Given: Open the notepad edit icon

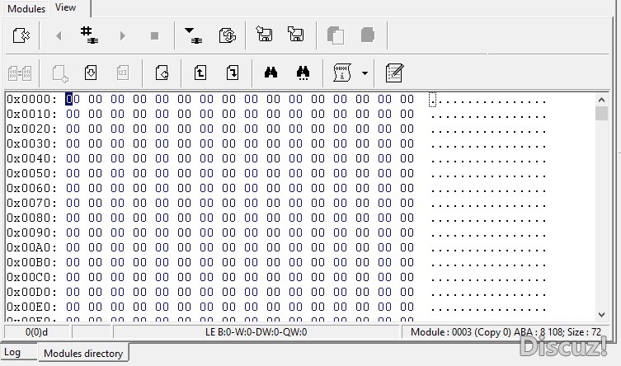Looking at the screenshot, I should coord(394,73).
